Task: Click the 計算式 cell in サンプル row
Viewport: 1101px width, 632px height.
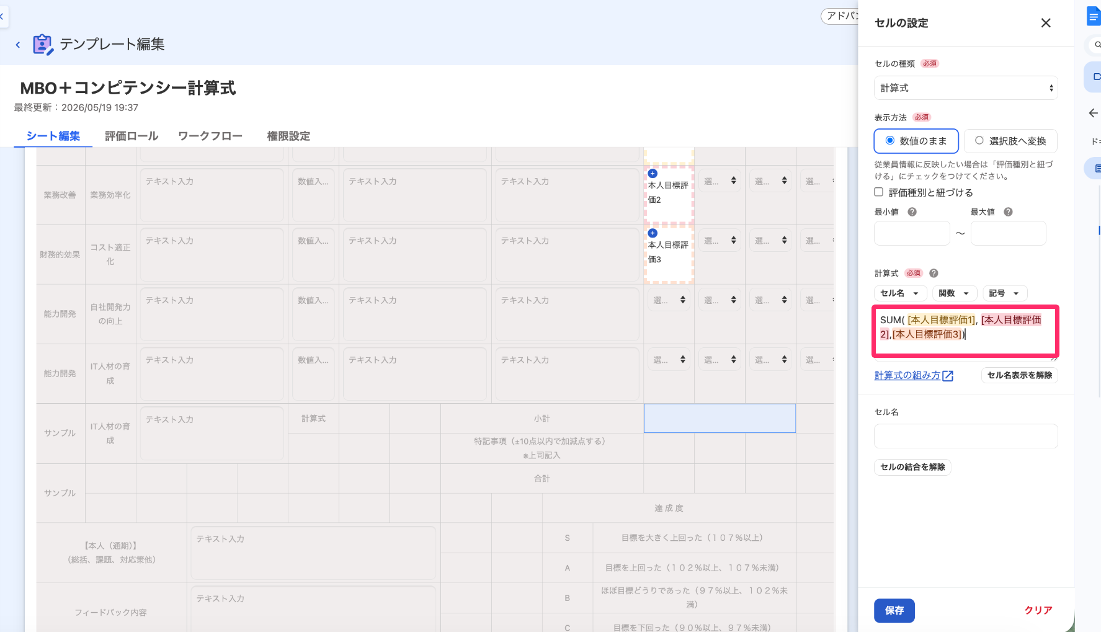Action: click(313, 419)
